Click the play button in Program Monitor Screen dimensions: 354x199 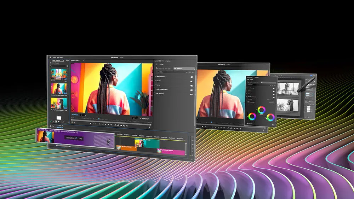click(105, 124)
